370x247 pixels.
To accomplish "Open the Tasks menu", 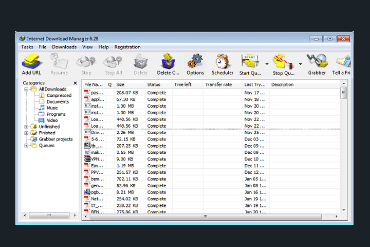I will click(27, 47).
